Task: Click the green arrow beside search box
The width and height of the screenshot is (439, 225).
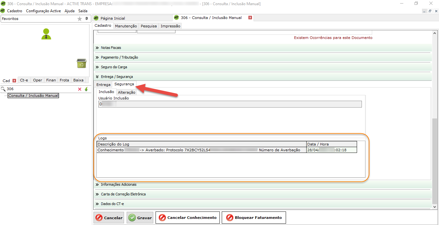Action: coord(86,89)
